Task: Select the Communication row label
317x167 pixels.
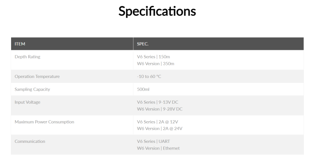Action: (30, 141)
